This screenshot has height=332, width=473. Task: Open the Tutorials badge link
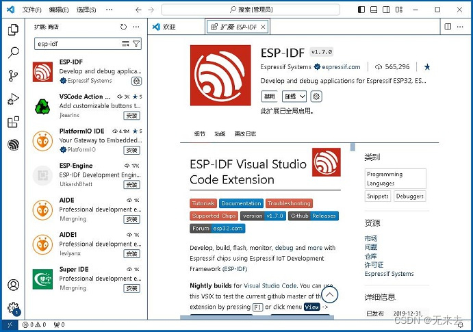(x=203, y=203)
